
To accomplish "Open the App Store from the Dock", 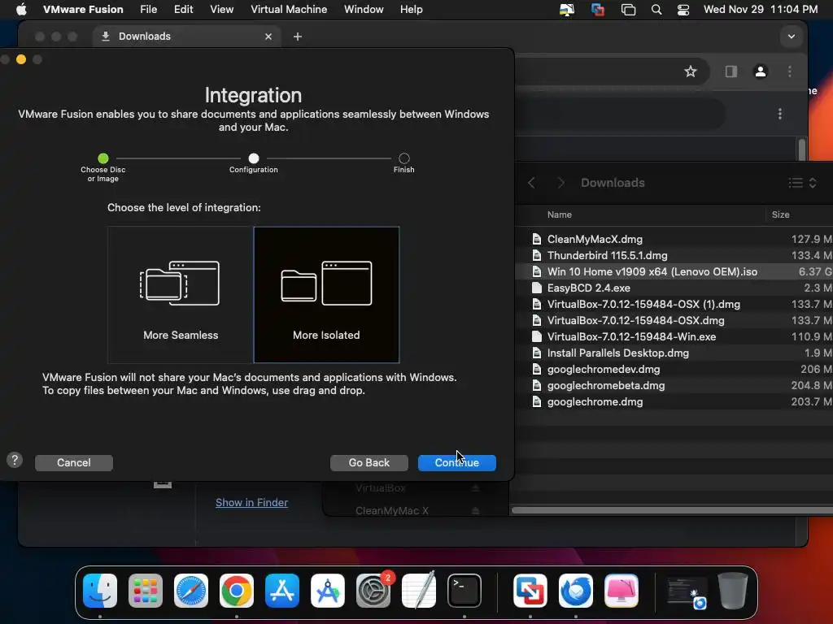I will 282,591.
